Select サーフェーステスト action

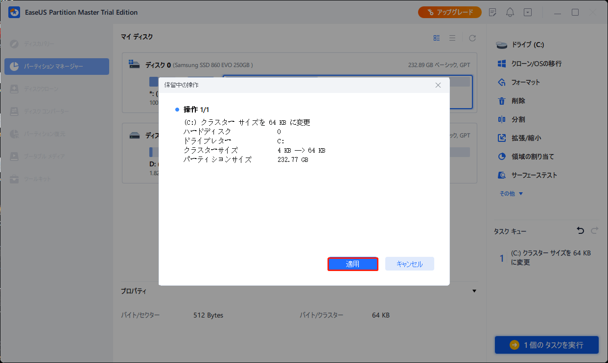tap(534, 175)
